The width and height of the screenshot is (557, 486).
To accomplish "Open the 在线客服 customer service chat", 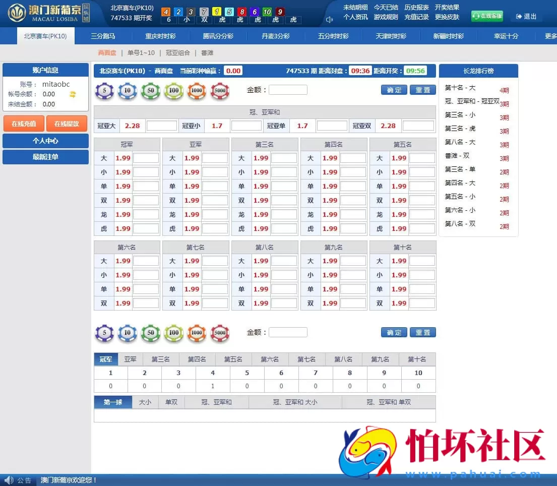I will coord(486,16).
